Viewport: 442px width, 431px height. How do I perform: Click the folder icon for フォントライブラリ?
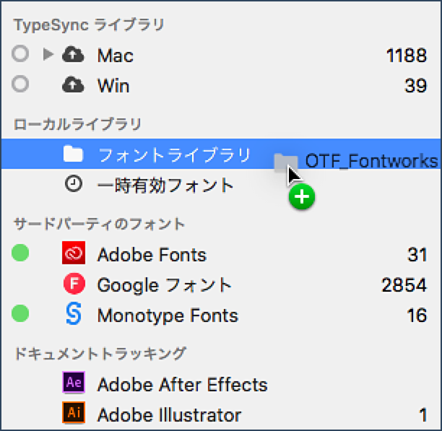(x=73, y=154)
